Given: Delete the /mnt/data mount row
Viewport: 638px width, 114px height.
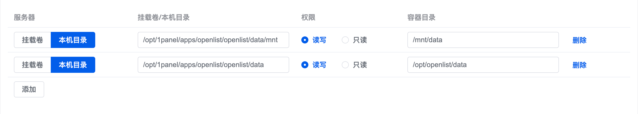Looking at the screenshot, I should [579, 40].
